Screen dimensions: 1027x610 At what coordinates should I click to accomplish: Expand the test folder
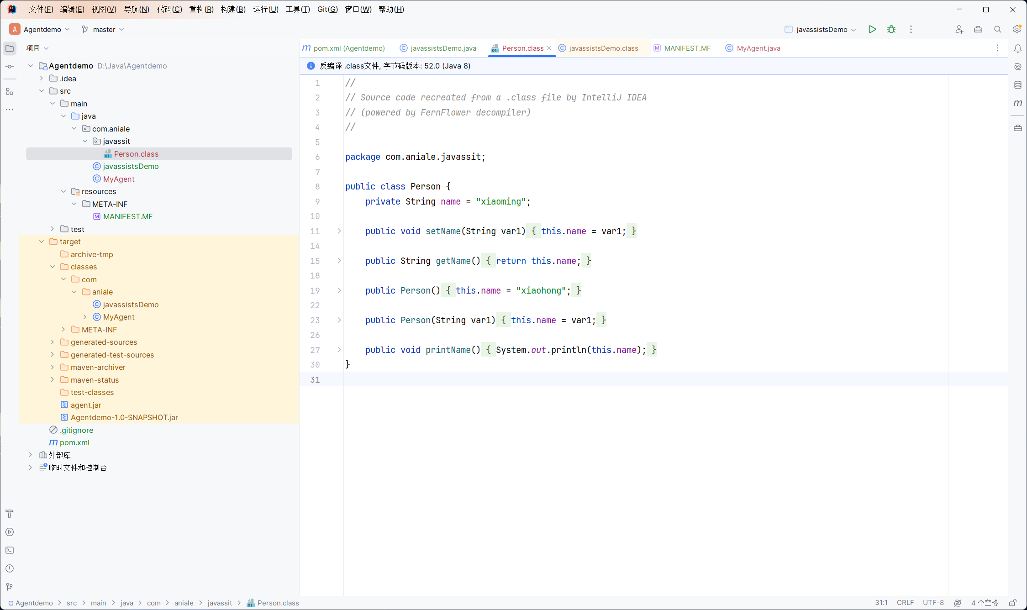(53, 229)
